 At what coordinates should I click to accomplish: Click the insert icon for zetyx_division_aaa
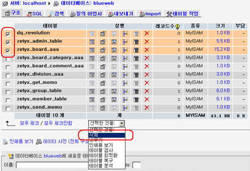click(x=125, y=75)
